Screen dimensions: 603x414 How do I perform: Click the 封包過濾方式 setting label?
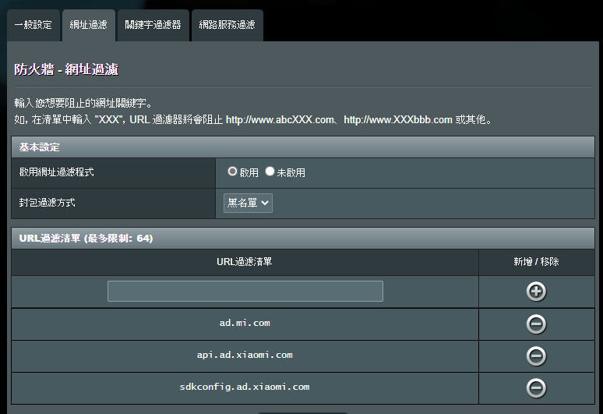[x=47, y=203]
